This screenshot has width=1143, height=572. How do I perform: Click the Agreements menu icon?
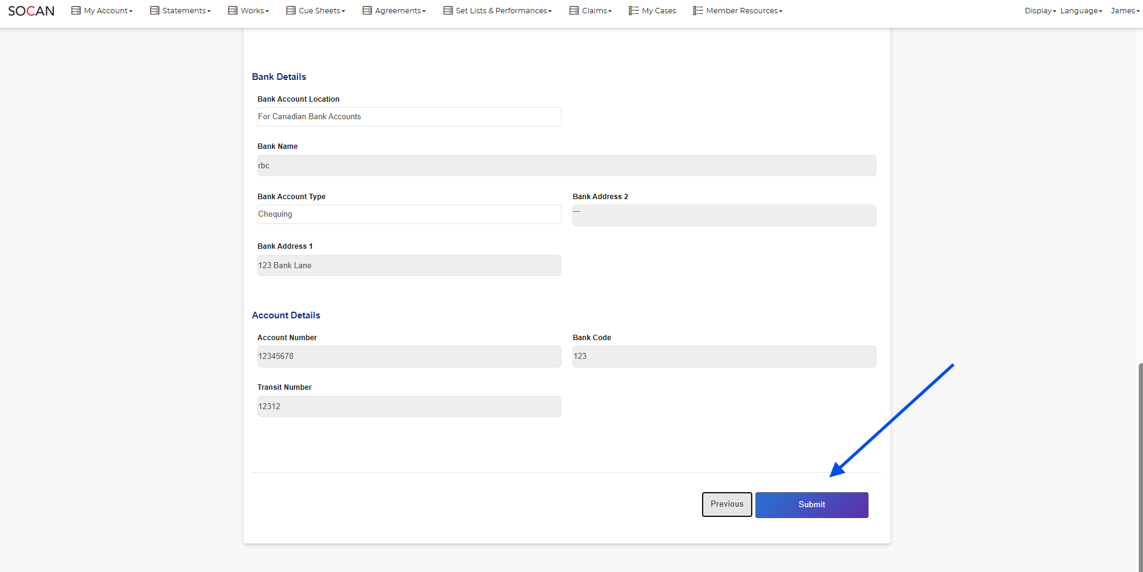click(x=367, y=11)
